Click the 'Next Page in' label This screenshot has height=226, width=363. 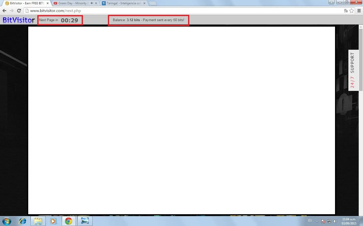click(x=48, y=20)
